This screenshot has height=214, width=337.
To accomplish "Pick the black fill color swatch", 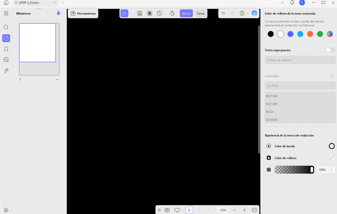I will 271,34.
